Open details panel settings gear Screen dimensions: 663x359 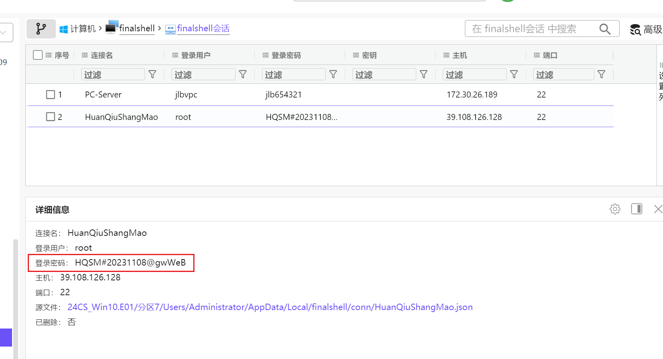click(615, 209)
